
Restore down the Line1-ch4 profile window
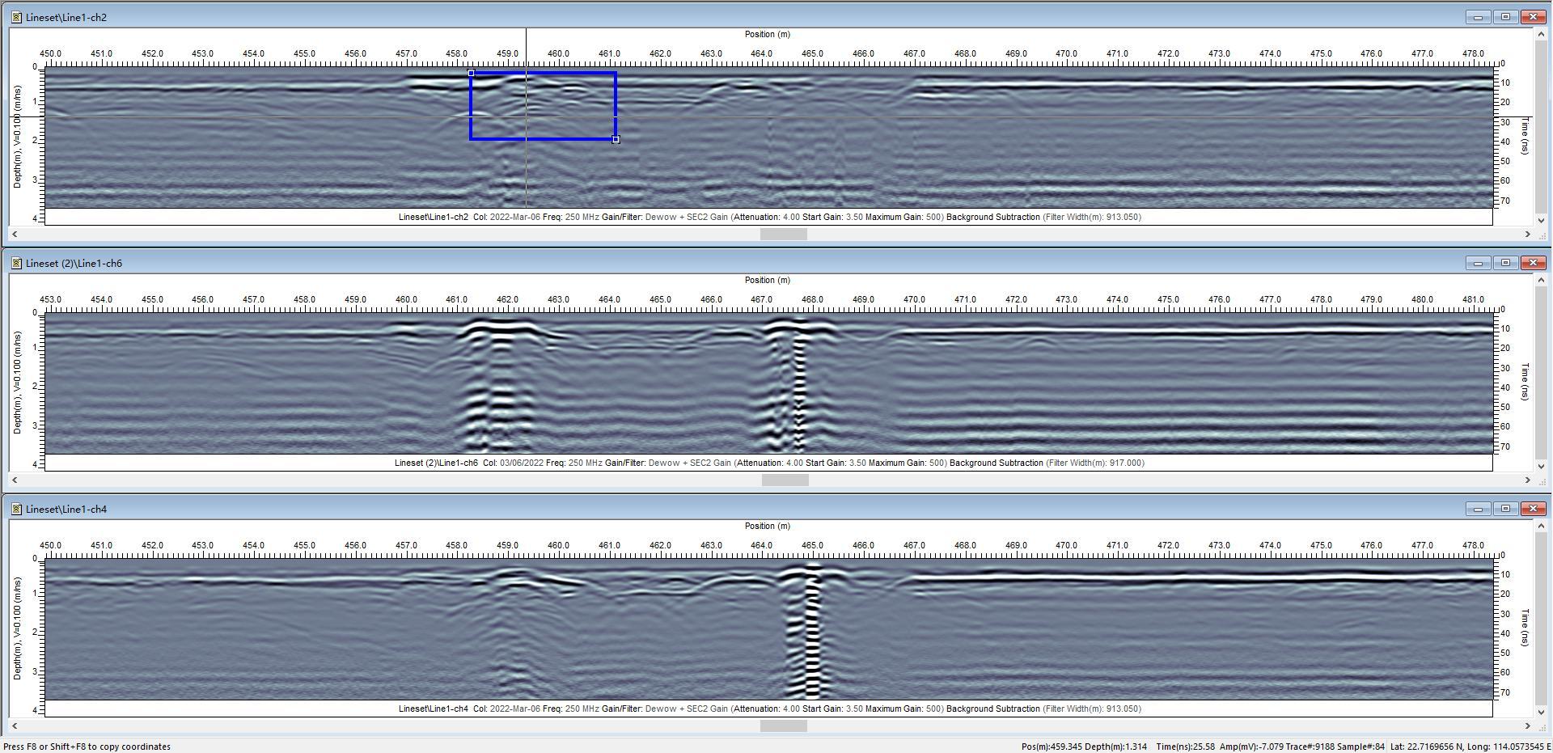point(1506,509)
